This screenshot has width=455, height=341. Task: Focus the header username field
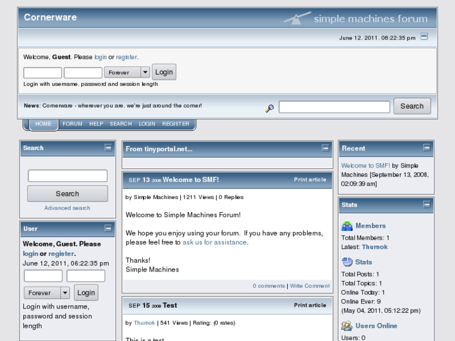[x=43, y=73]
